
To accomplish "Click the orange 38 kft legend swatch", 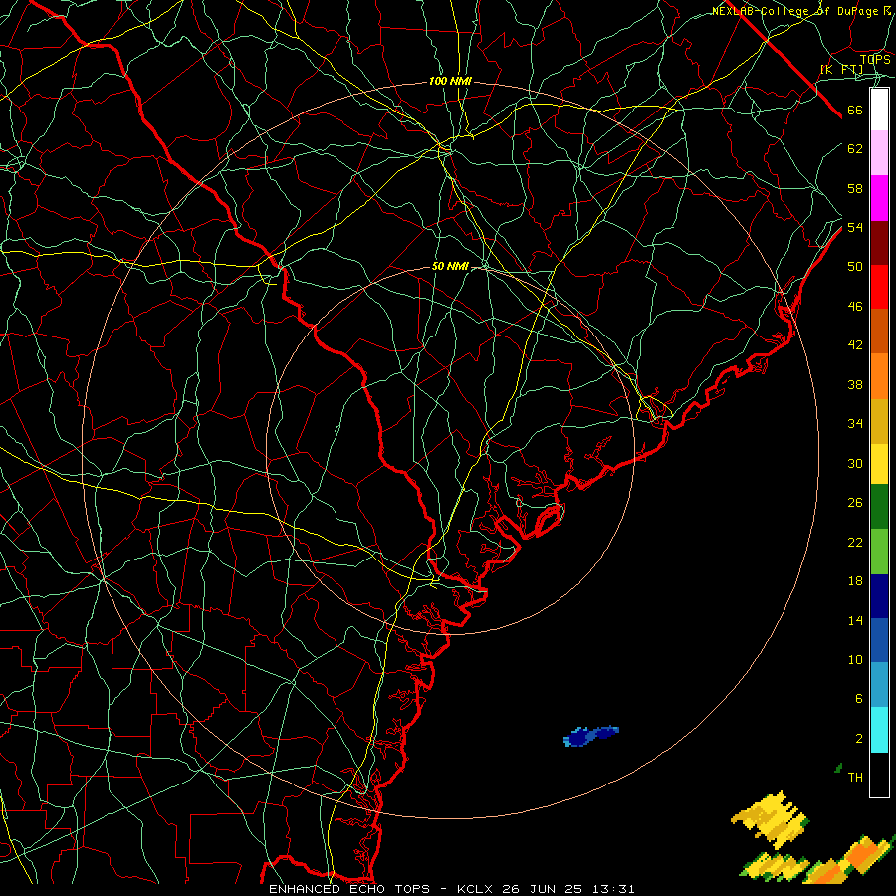I will 879,376.
